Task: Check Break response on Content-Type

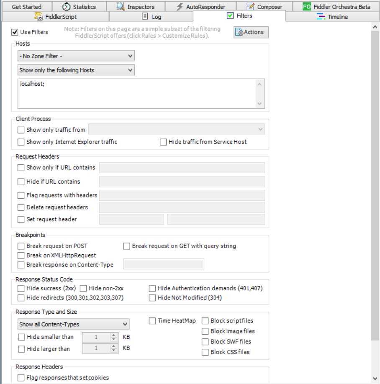Action: pyautogui.click(x=21, y=265)
